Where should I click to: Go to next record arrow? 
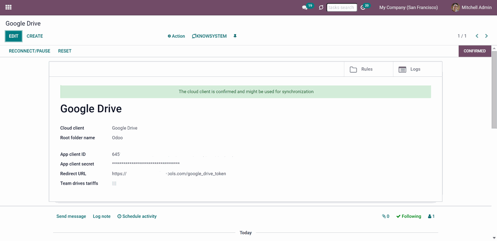(487, 36)
